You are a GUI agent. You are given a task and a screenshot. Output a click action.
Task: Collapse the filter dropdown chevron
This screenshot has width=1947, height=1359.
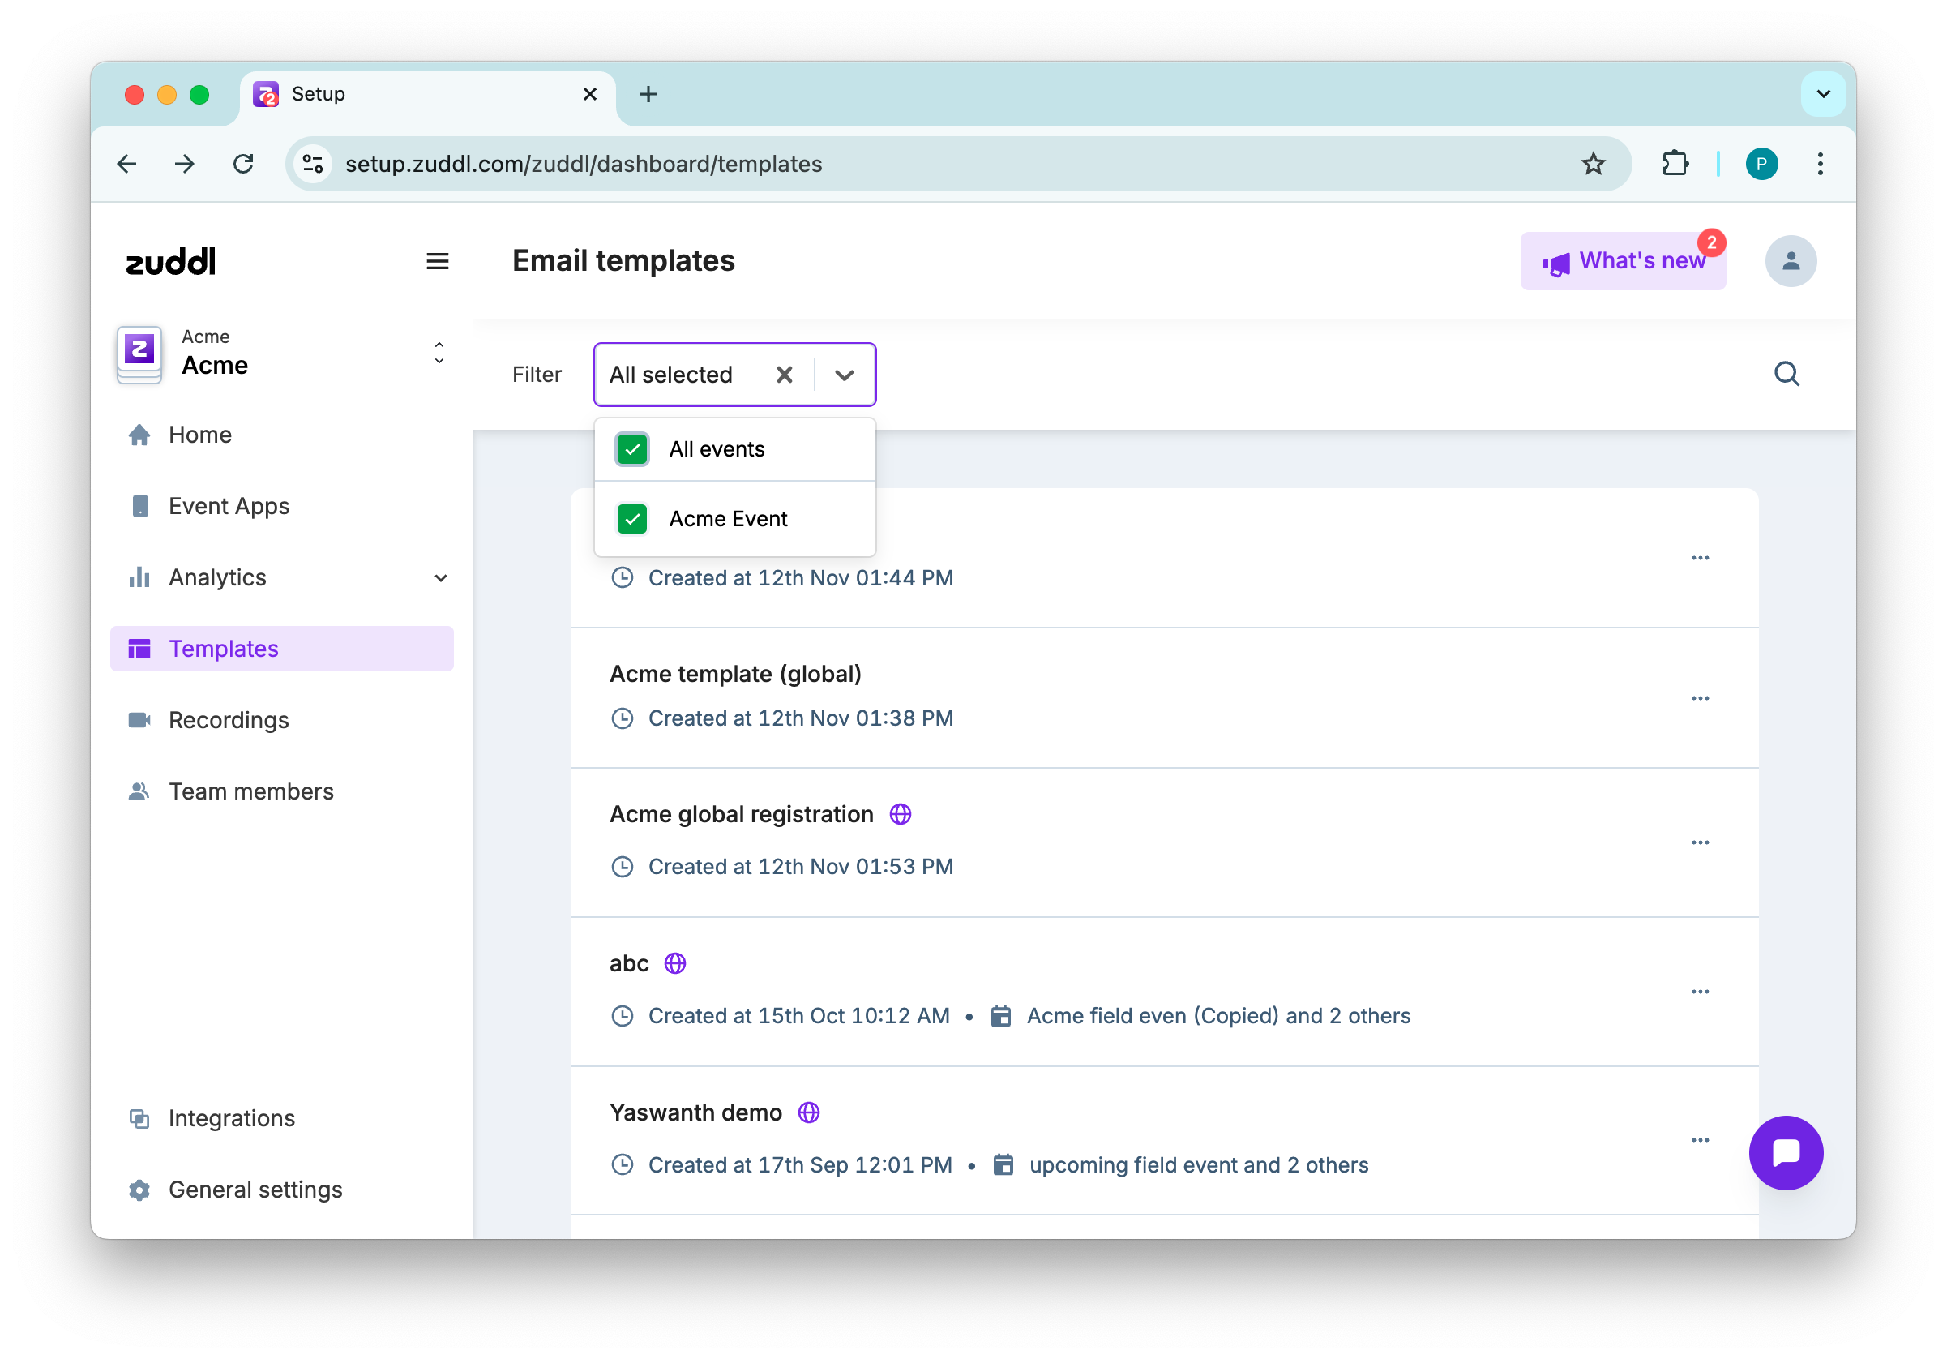[844, 374]
